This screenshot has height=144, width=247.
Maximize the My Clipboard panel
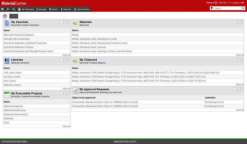click(238, 60)
